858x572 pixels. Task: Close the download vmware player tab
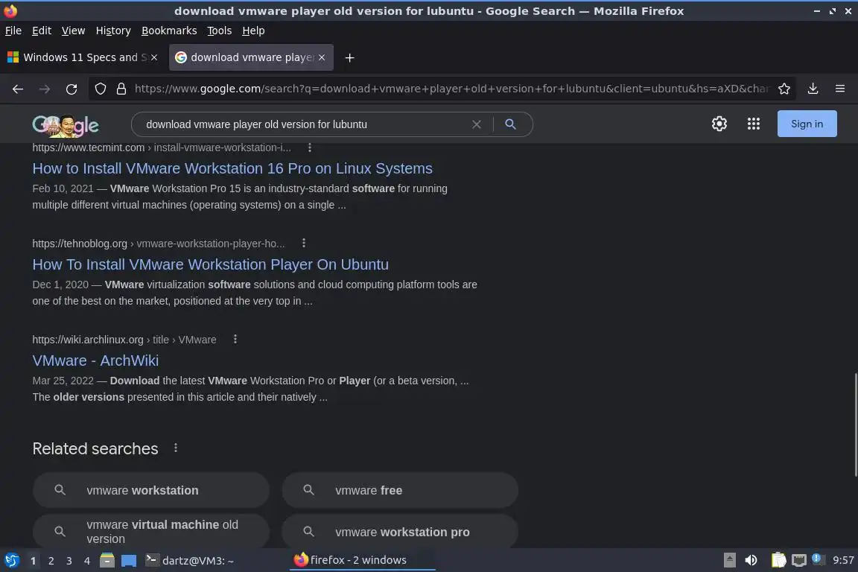pos(322,57)
